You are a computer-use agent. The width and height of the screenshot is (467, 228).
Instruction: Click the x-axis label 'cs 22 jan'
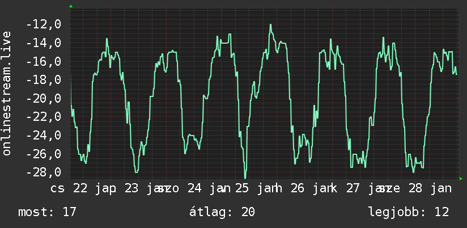83,189
